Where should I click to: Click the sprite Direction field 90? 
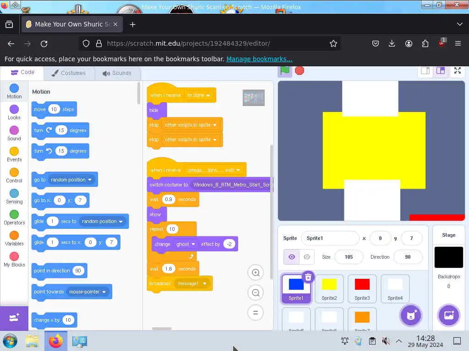[x=408, y=257]
